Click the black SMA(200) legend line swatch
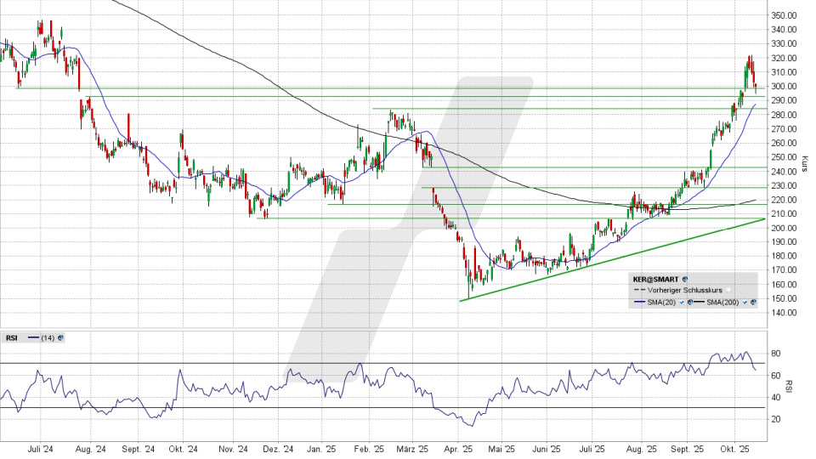The width and height of the screenshot is (816, 459). tap(700, 302)
